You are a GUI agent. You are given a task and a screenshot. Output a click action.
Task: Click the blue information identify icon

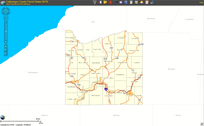(126, 2)
